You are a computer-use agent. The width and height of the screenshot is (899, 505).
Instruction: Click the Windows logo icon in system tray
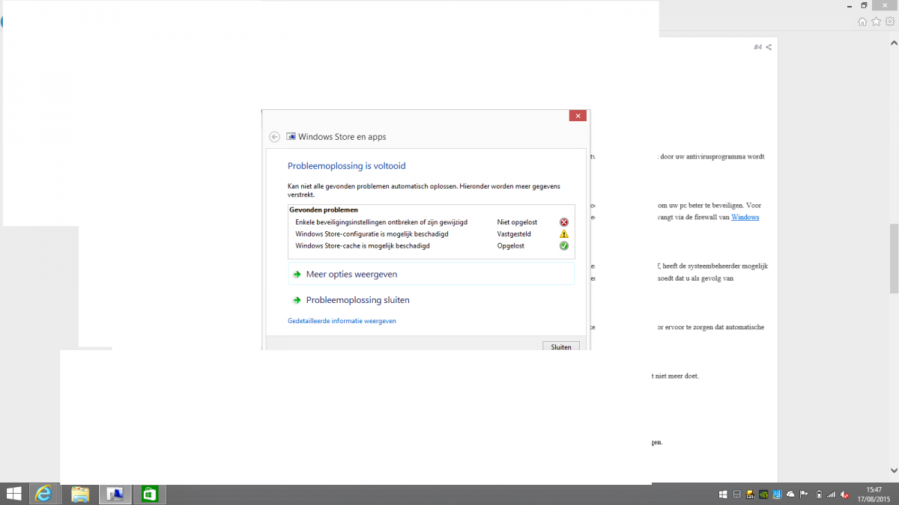click(723, 495)
